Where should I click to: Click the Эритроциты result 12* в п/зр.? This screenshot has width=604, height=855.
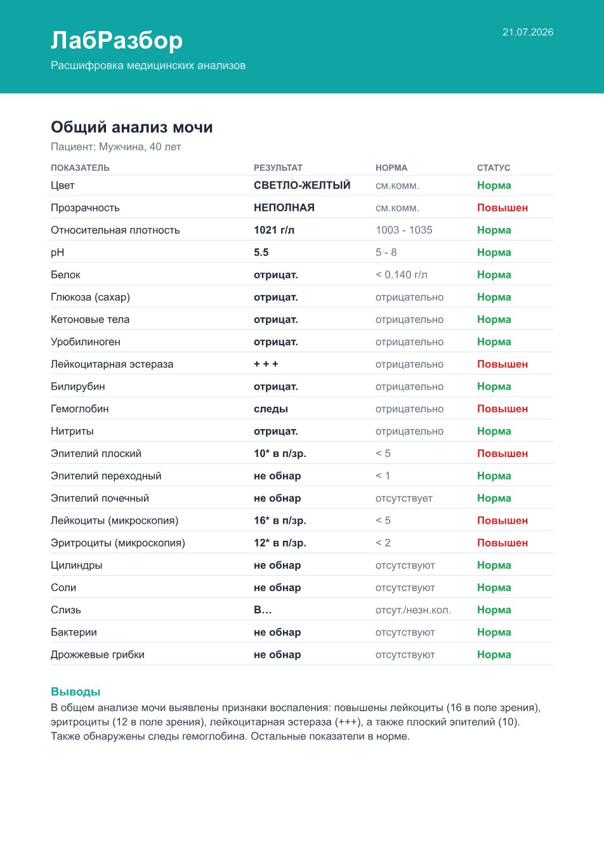(280, 543)
